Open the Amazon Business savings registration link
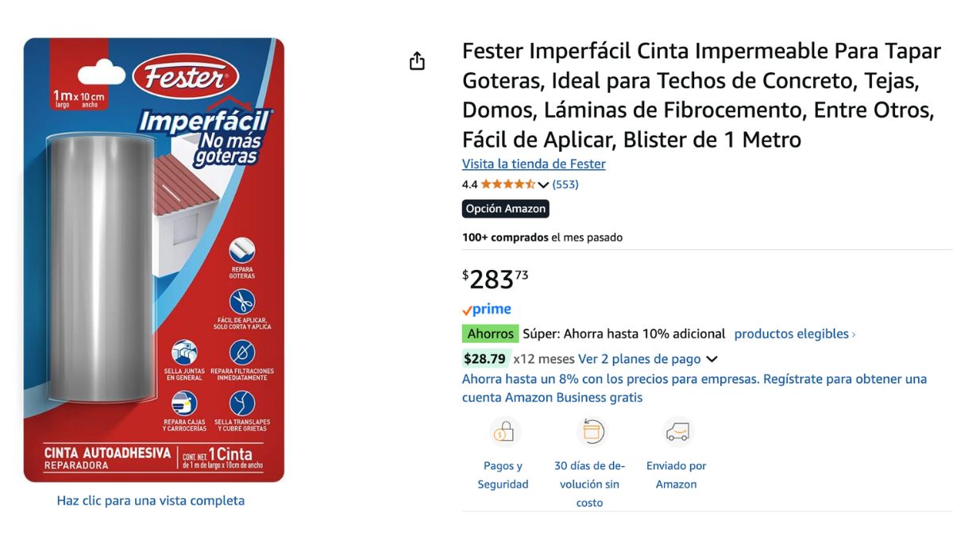This screenshot has height=536, width=953. tap(695, 388)
